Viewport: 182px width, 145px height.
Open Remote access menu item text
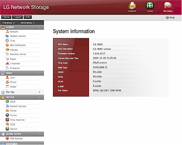(x=18, y=36)
